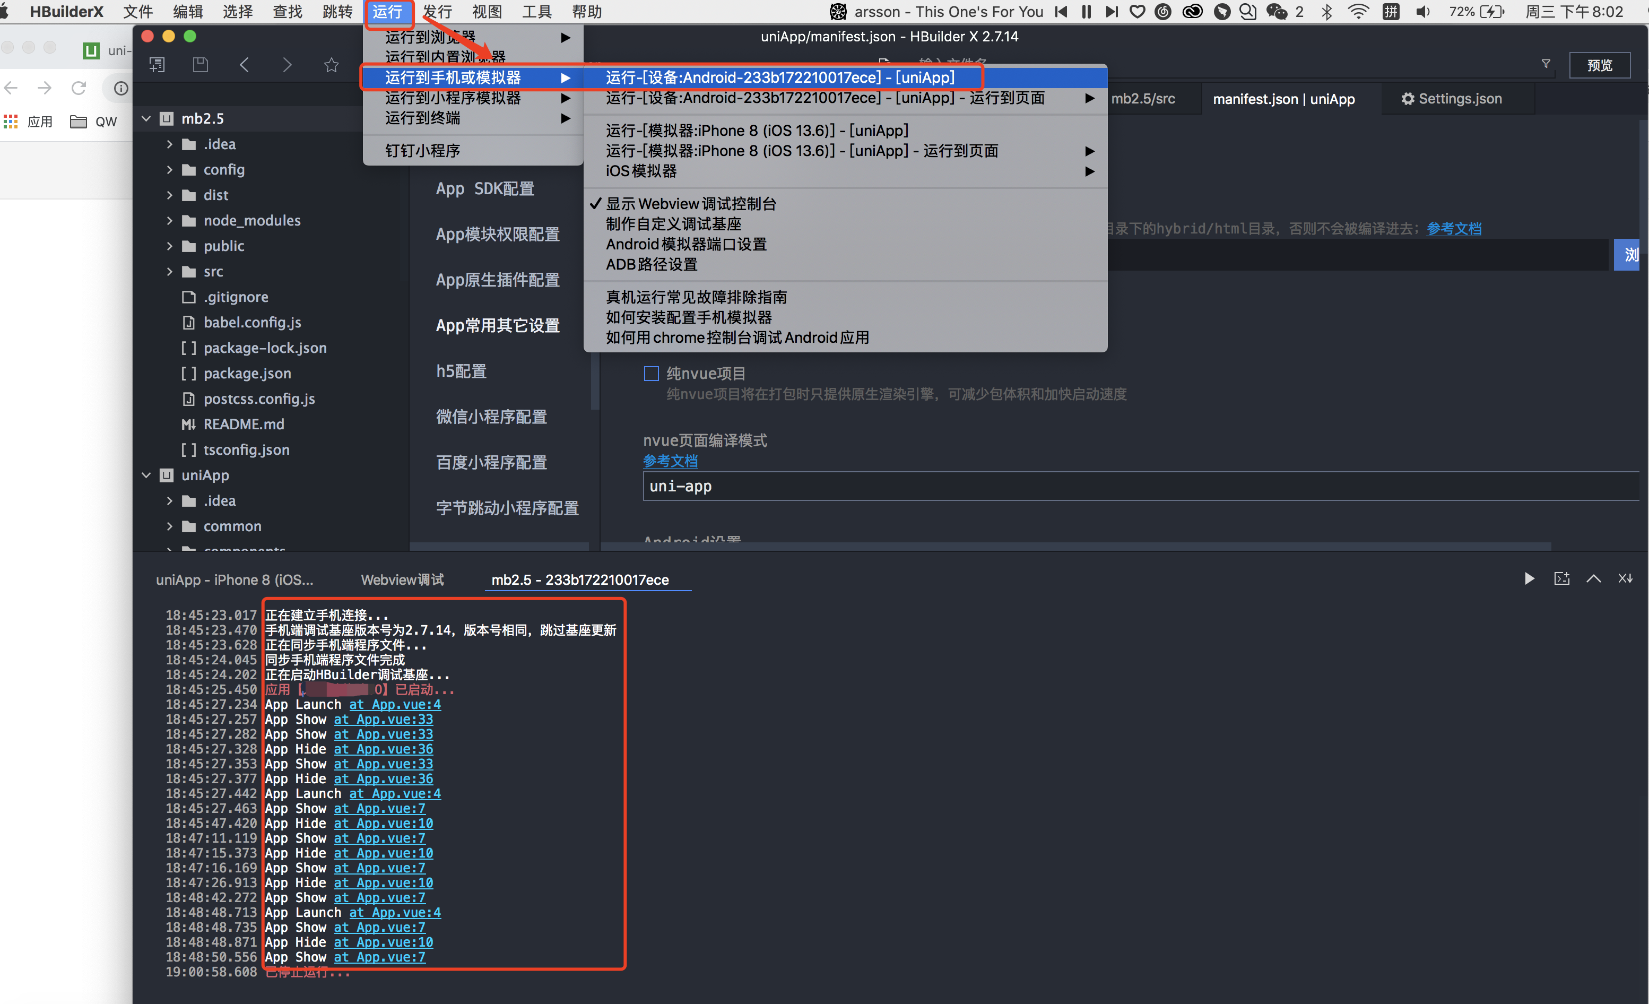
Task: Run app via play icon in console toolbar
Action: tap(1530, 578)
